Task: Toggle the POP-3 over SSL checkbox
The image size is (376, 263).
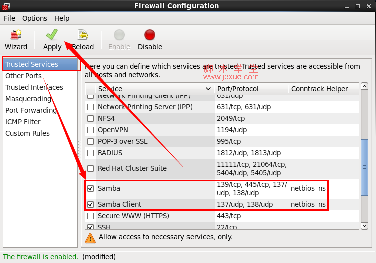Action: 90,141
